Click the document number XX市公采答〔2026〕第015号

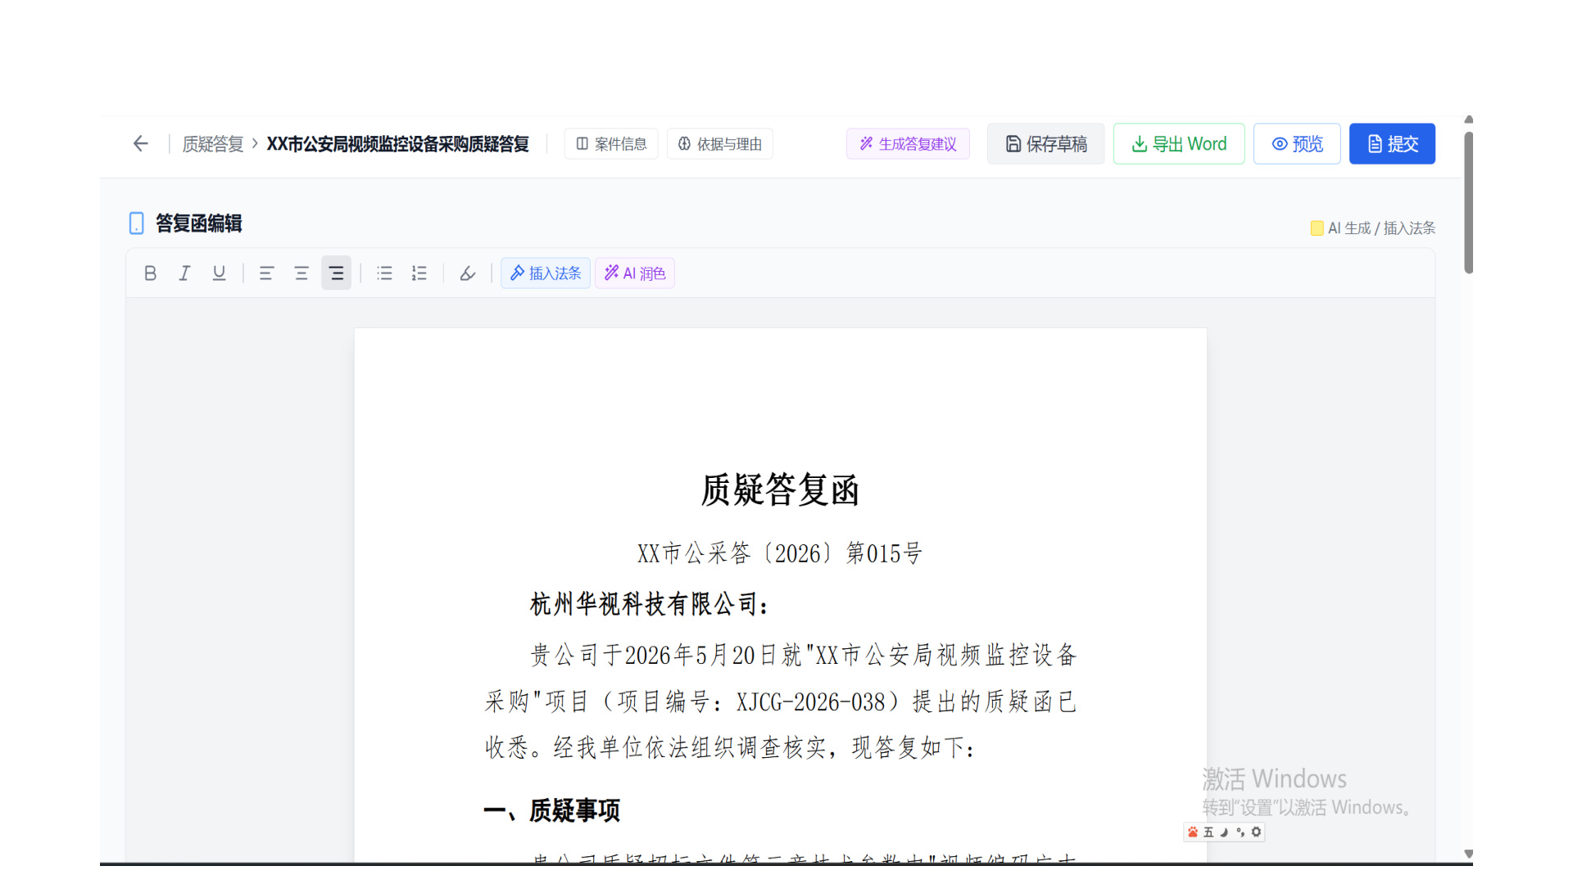(780, 553)
